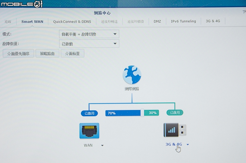Expand the 3G & 4G interface dropdown arrow
This screenshot has height=163, width=246.
click(188, 145)
